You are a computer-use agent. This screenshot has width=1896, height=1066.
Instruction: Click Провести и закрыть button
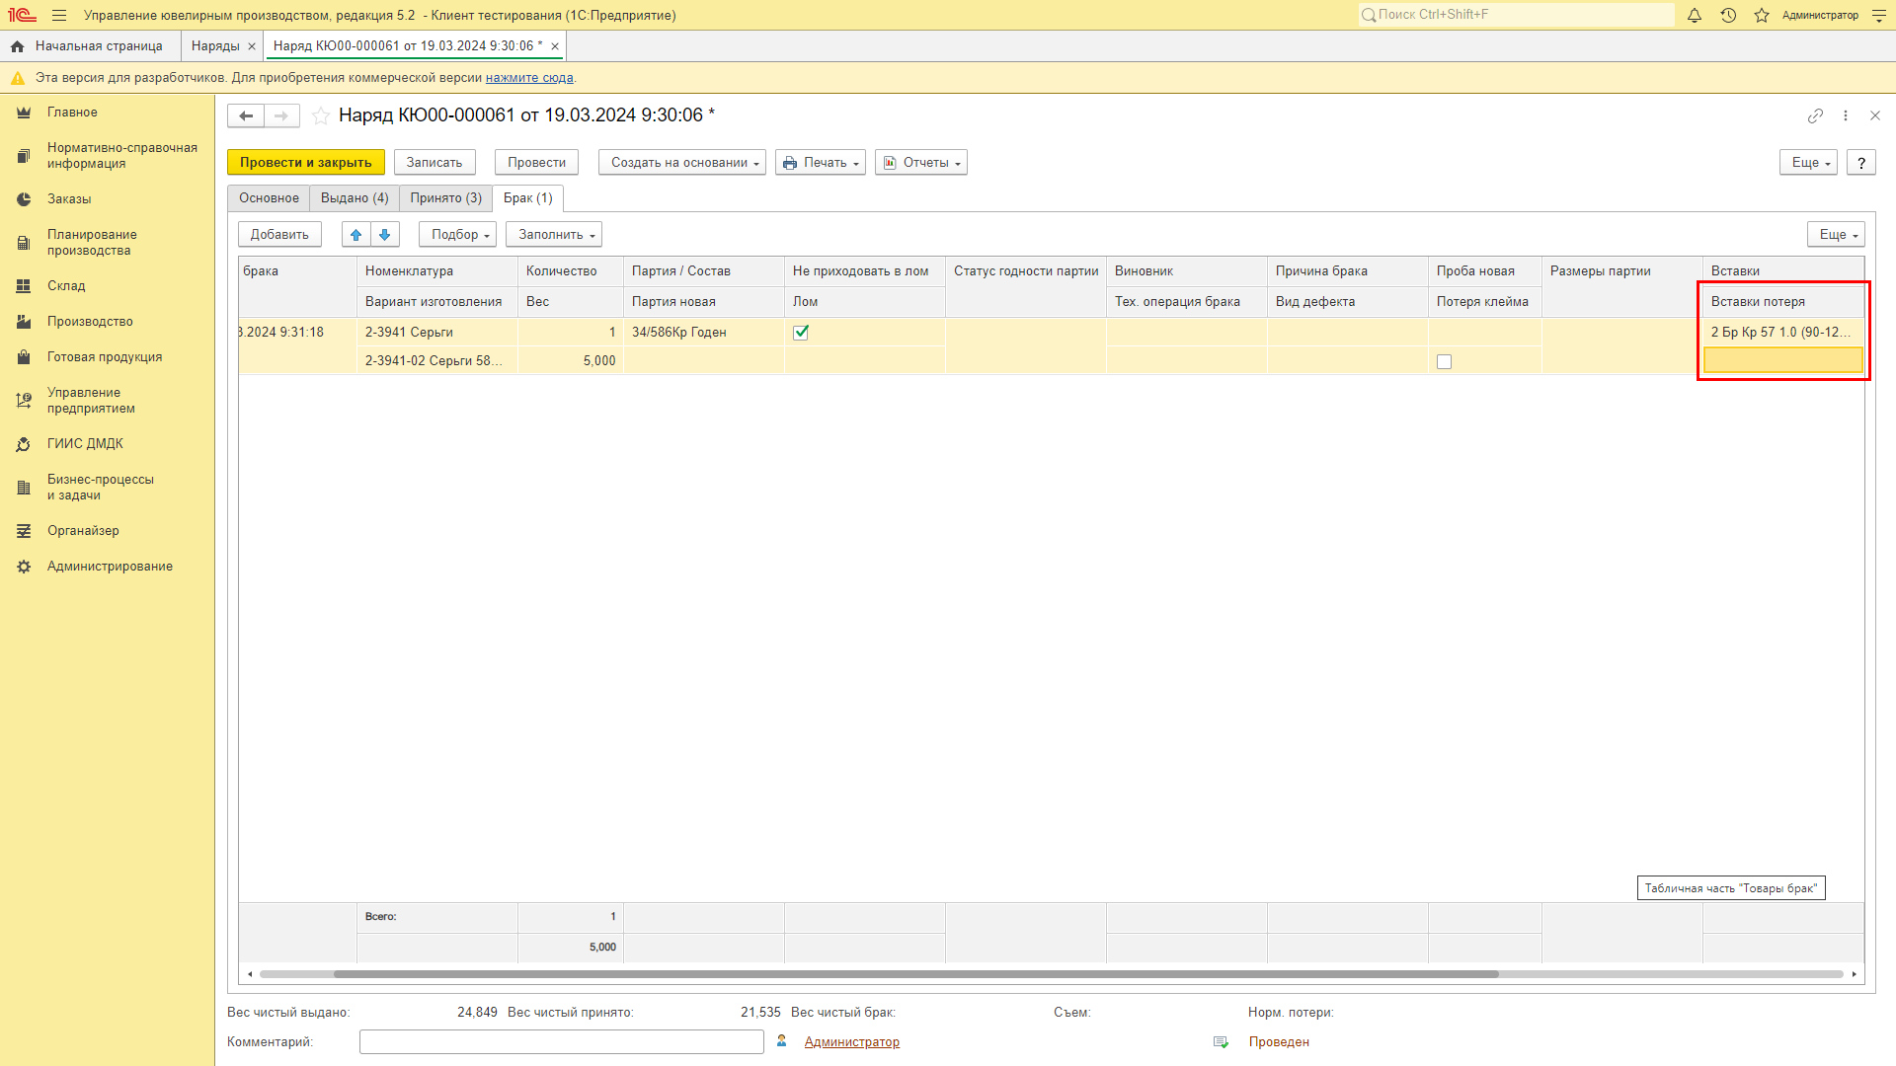tap(306, 163)
